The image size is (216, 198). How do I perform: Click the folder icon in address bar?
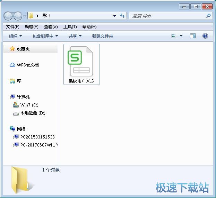pos(31,16)
